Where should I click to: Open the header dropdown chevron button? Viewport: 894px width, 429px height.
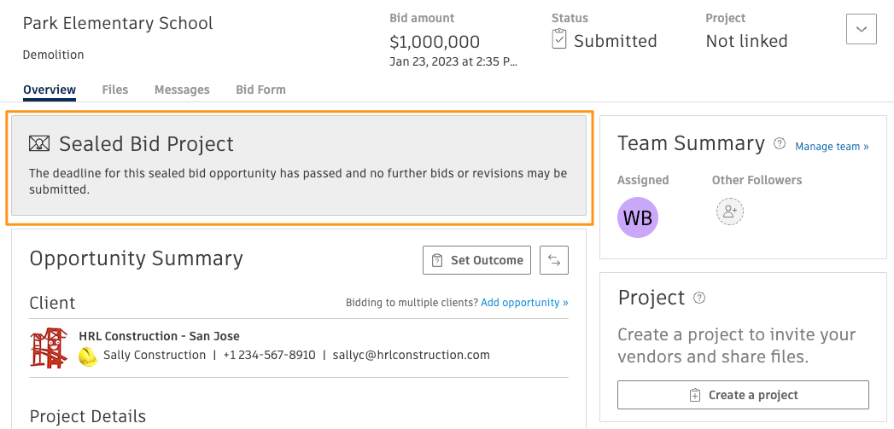click(861, 30)
